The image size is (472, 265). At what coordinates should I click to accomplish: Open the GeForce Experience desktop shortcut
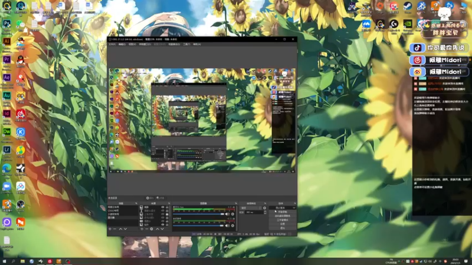pos(408,24)
